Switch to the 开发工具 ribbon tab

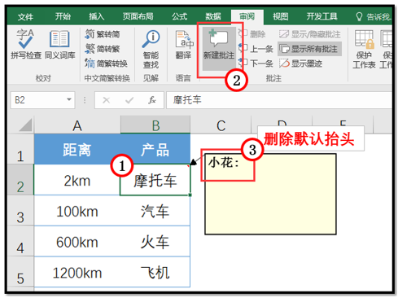[321, 17]
